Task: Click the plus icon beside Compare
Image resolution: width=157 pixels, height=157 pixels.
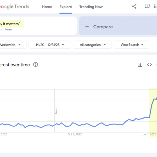Action: [87, 27]
